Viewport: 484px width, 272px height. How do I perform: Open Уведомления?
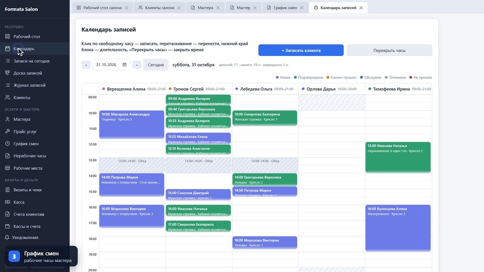(x=35, y=238)
